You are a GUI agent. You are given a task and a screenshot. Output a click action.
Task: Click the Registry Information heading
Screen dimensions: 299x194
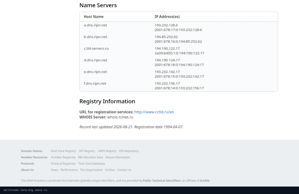(x=107, y=101)
